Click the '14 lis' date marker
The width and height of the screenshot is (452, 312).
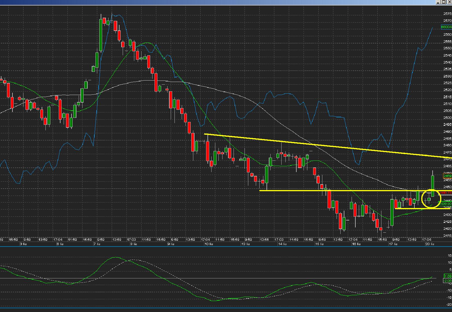[x=282, y=244]
